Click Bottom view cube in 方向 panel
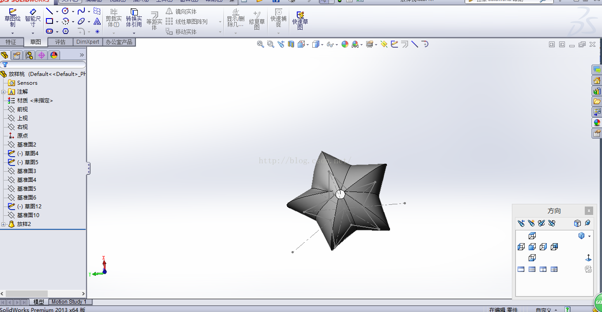The image size is (602, 312). click(x=532, y=258)
